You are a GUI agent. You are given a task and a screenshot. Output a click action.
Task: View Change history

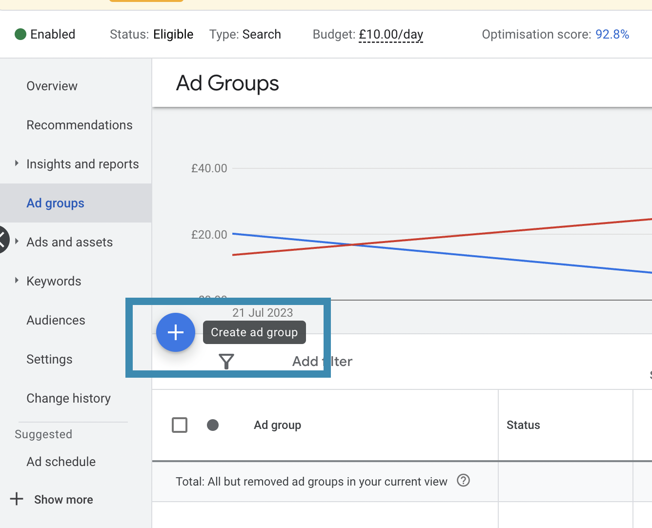tap(68, 398)
